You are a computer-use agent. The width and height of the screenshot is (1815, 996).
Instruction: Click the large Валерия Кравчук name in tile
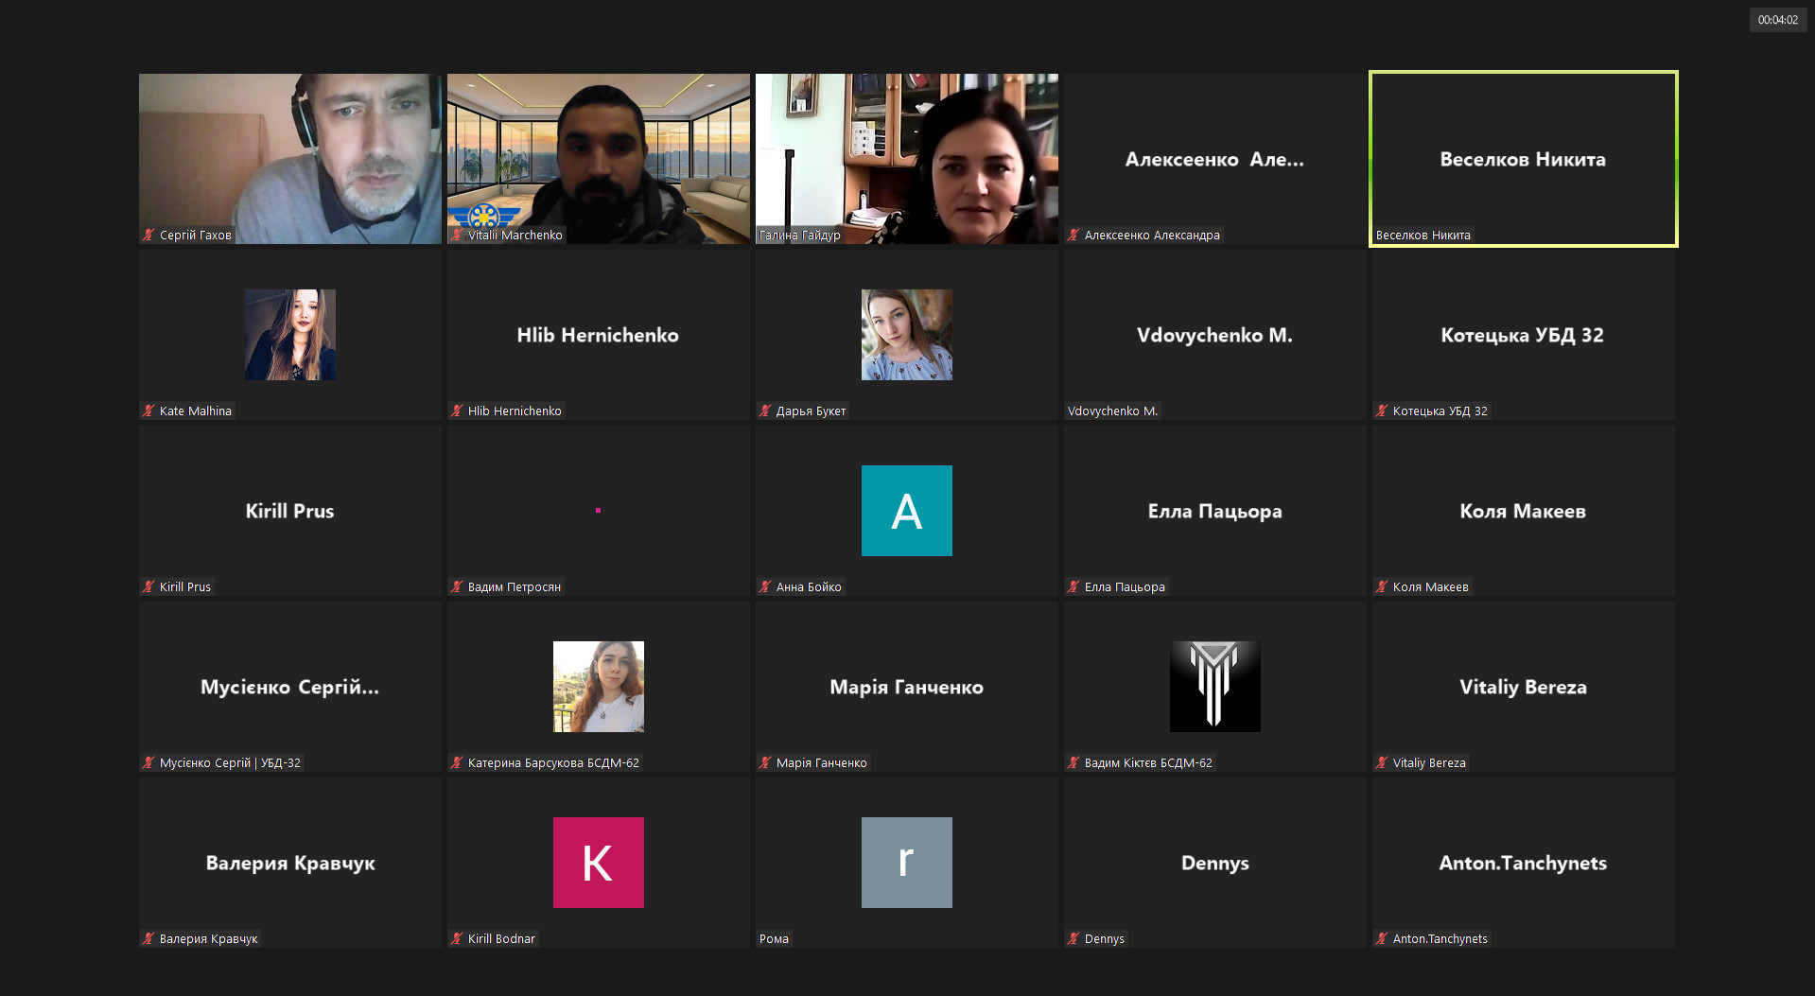pyautogui.click(x=290, y=864)
